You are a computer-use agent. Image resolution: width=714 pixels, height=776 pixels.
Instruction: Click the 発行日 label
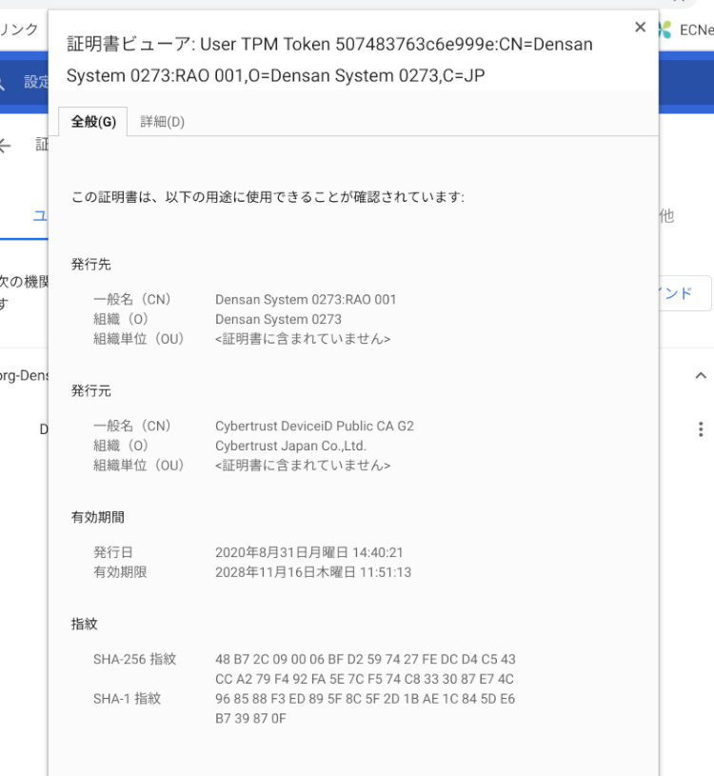click(113, 552)
